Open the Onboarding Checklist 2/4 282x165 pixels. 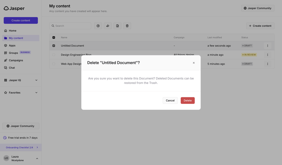(21, 147)
